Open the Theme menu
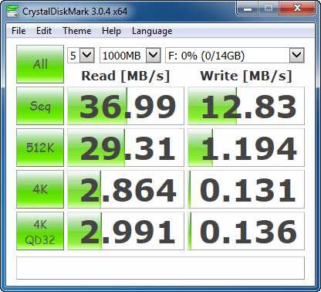The image size is (321, 292). pos(77,31)
